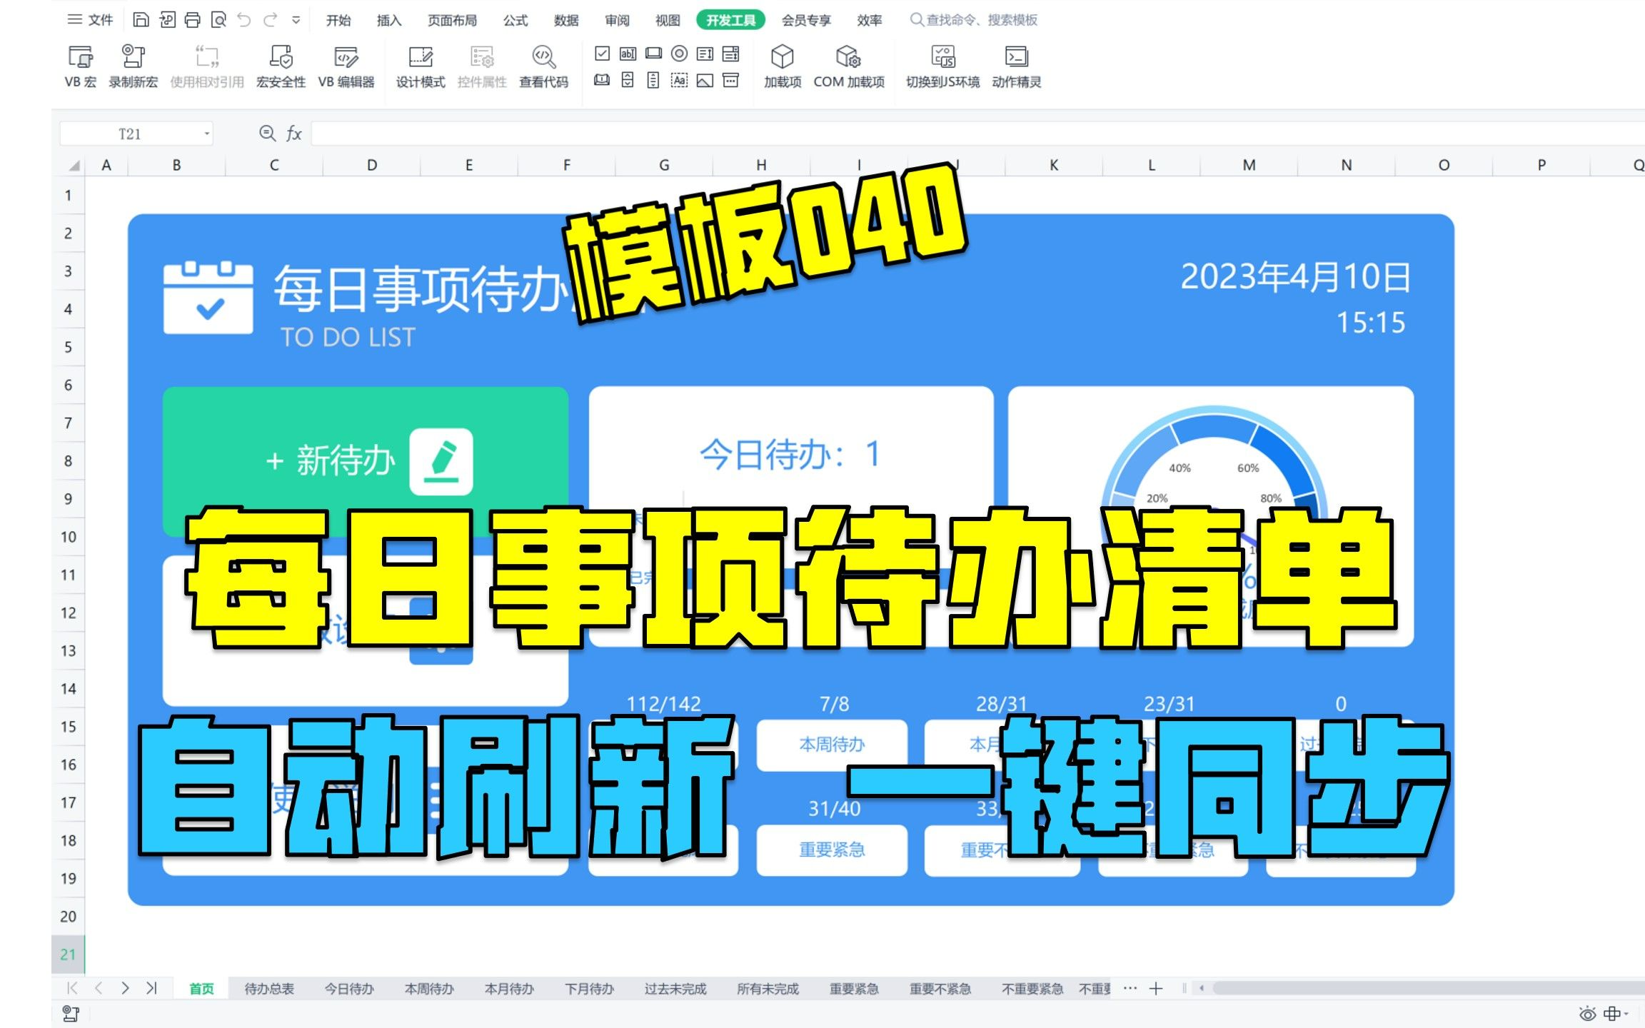Image resolution: width=1645 pixels, height=1028 pixels.
Task: Open the 待办总表 sheet tab
Action: pos(269,988)
